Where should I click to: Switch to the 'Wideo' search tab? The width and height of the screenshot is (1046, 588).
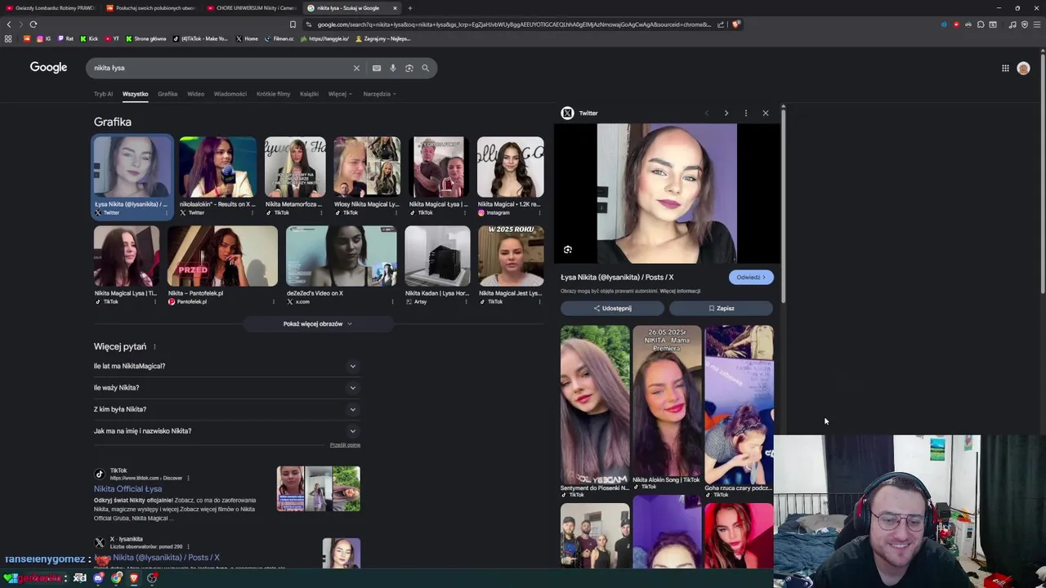click(196, 94)
